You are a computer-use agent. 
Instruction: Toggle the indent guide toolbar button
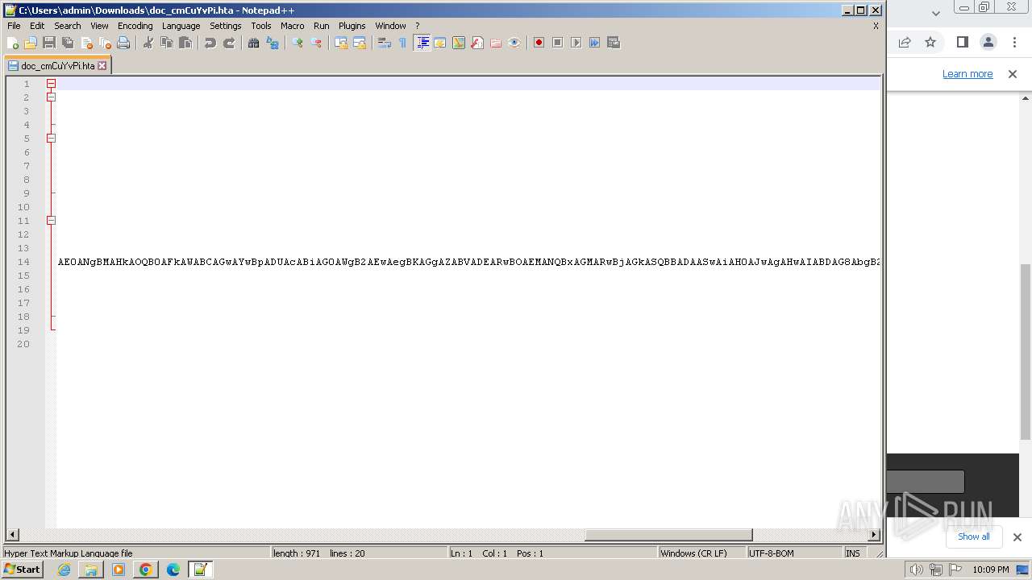click(422, 43)
